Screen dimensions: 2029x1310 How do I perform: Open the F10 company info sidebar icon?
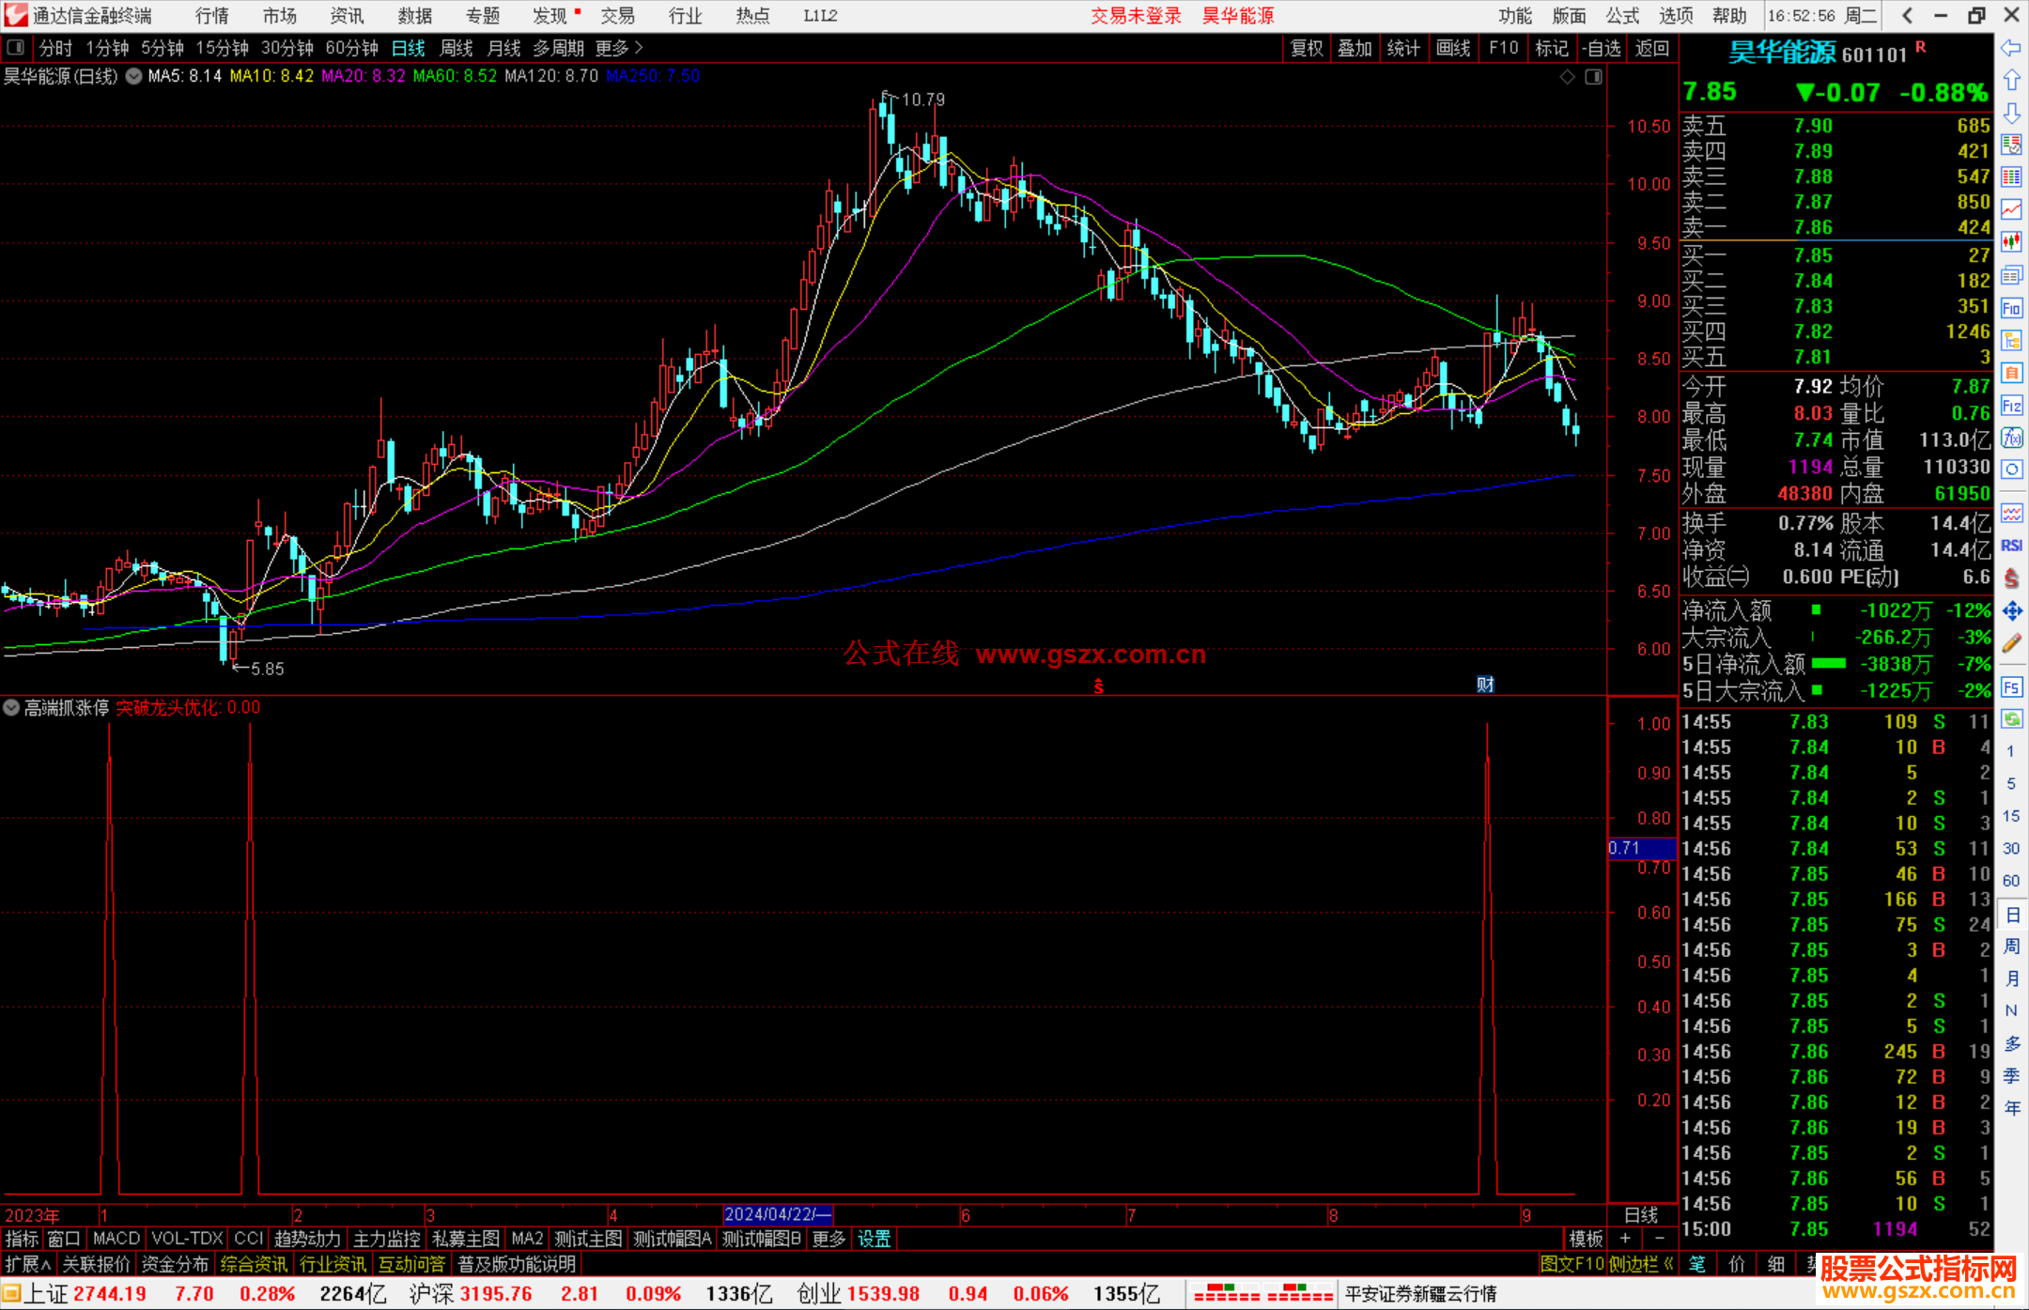point(2011,308)
